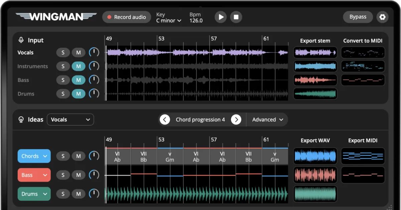The width and height of the screenshot is (401, 210).
Task: Solo the Vocals input track
Action: tap(63, 52)
